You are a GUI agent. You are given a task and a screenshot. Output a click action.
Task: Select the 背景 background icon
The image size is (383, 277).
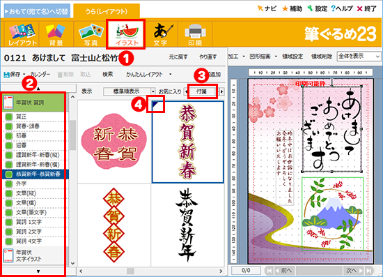tap(56, 34)
